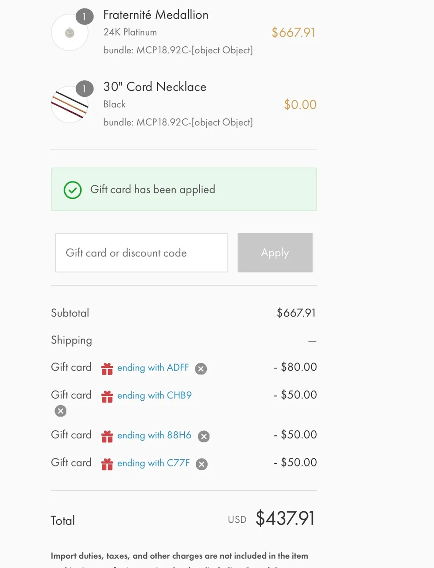Open 30" Cord Necklace thumbnail
The width and height of the screenshot is (434, 568).
click(70, 104)
